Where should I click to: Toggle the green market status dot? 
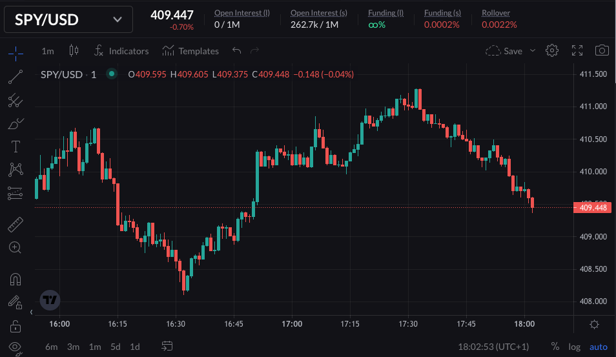(x=112, y=74)
